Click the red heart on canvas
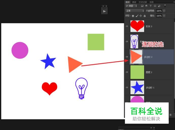Viewport: 175px width, 130px height. [x=50, y=88]
